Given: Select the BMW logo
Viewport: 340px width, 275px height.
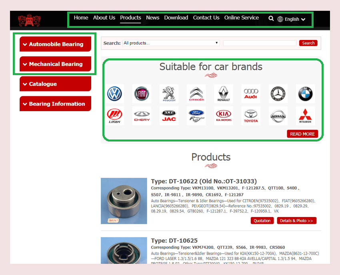Looking at the screenshot, I should click(x=305, y=94).
